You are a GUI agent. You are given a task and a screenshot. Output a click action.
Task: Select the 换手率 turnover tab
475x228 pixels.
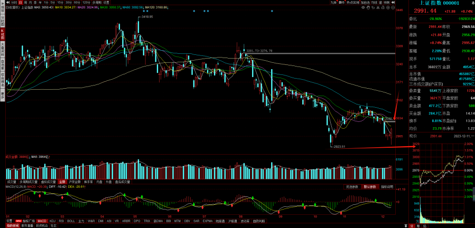(88, 182)
